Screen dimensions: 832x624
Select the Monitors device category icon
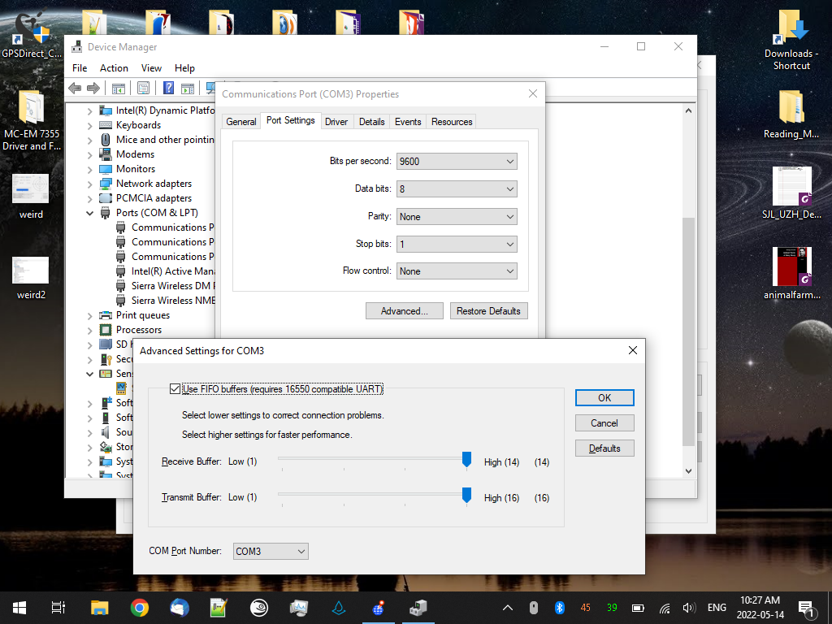point(106,169)
